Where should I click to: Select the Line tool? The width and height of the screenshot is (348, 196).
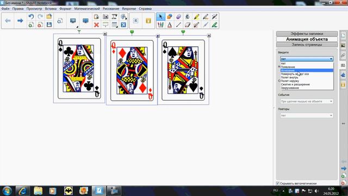(178, 24)
